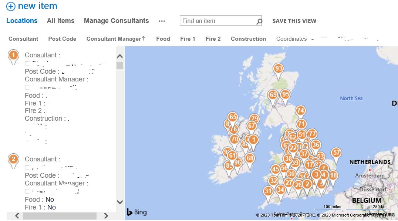This screenshot has height=221, width=398.
Task: Click the horizontal scrollbar thumb
Action: (60, 216)
